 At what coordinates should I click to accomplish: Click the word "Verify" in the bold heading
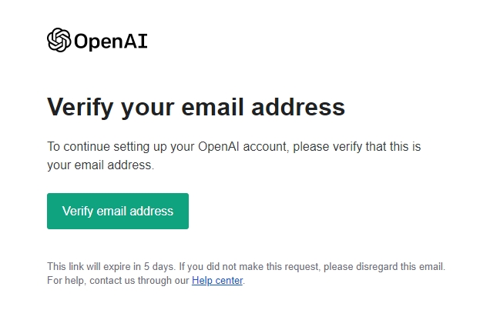80,108
